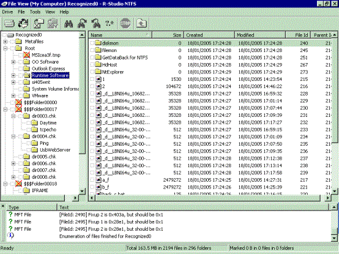The image size is (339, 254).
Task: Click the question mark icon for FileId 2490
Action: pos(10,214)
